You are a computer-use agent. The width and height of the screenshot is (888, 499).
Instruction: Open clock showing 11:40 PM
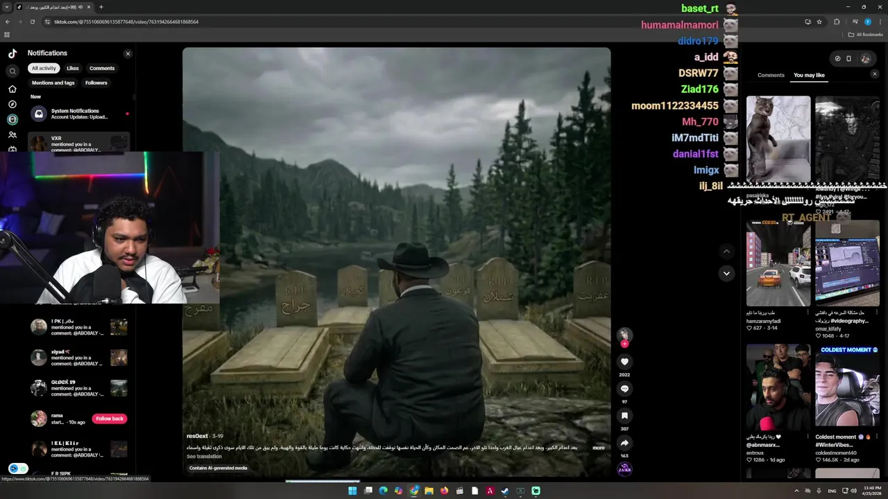870,488
